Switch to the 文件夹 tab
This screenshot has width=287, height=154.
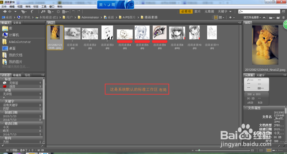(x=17, y=23)
